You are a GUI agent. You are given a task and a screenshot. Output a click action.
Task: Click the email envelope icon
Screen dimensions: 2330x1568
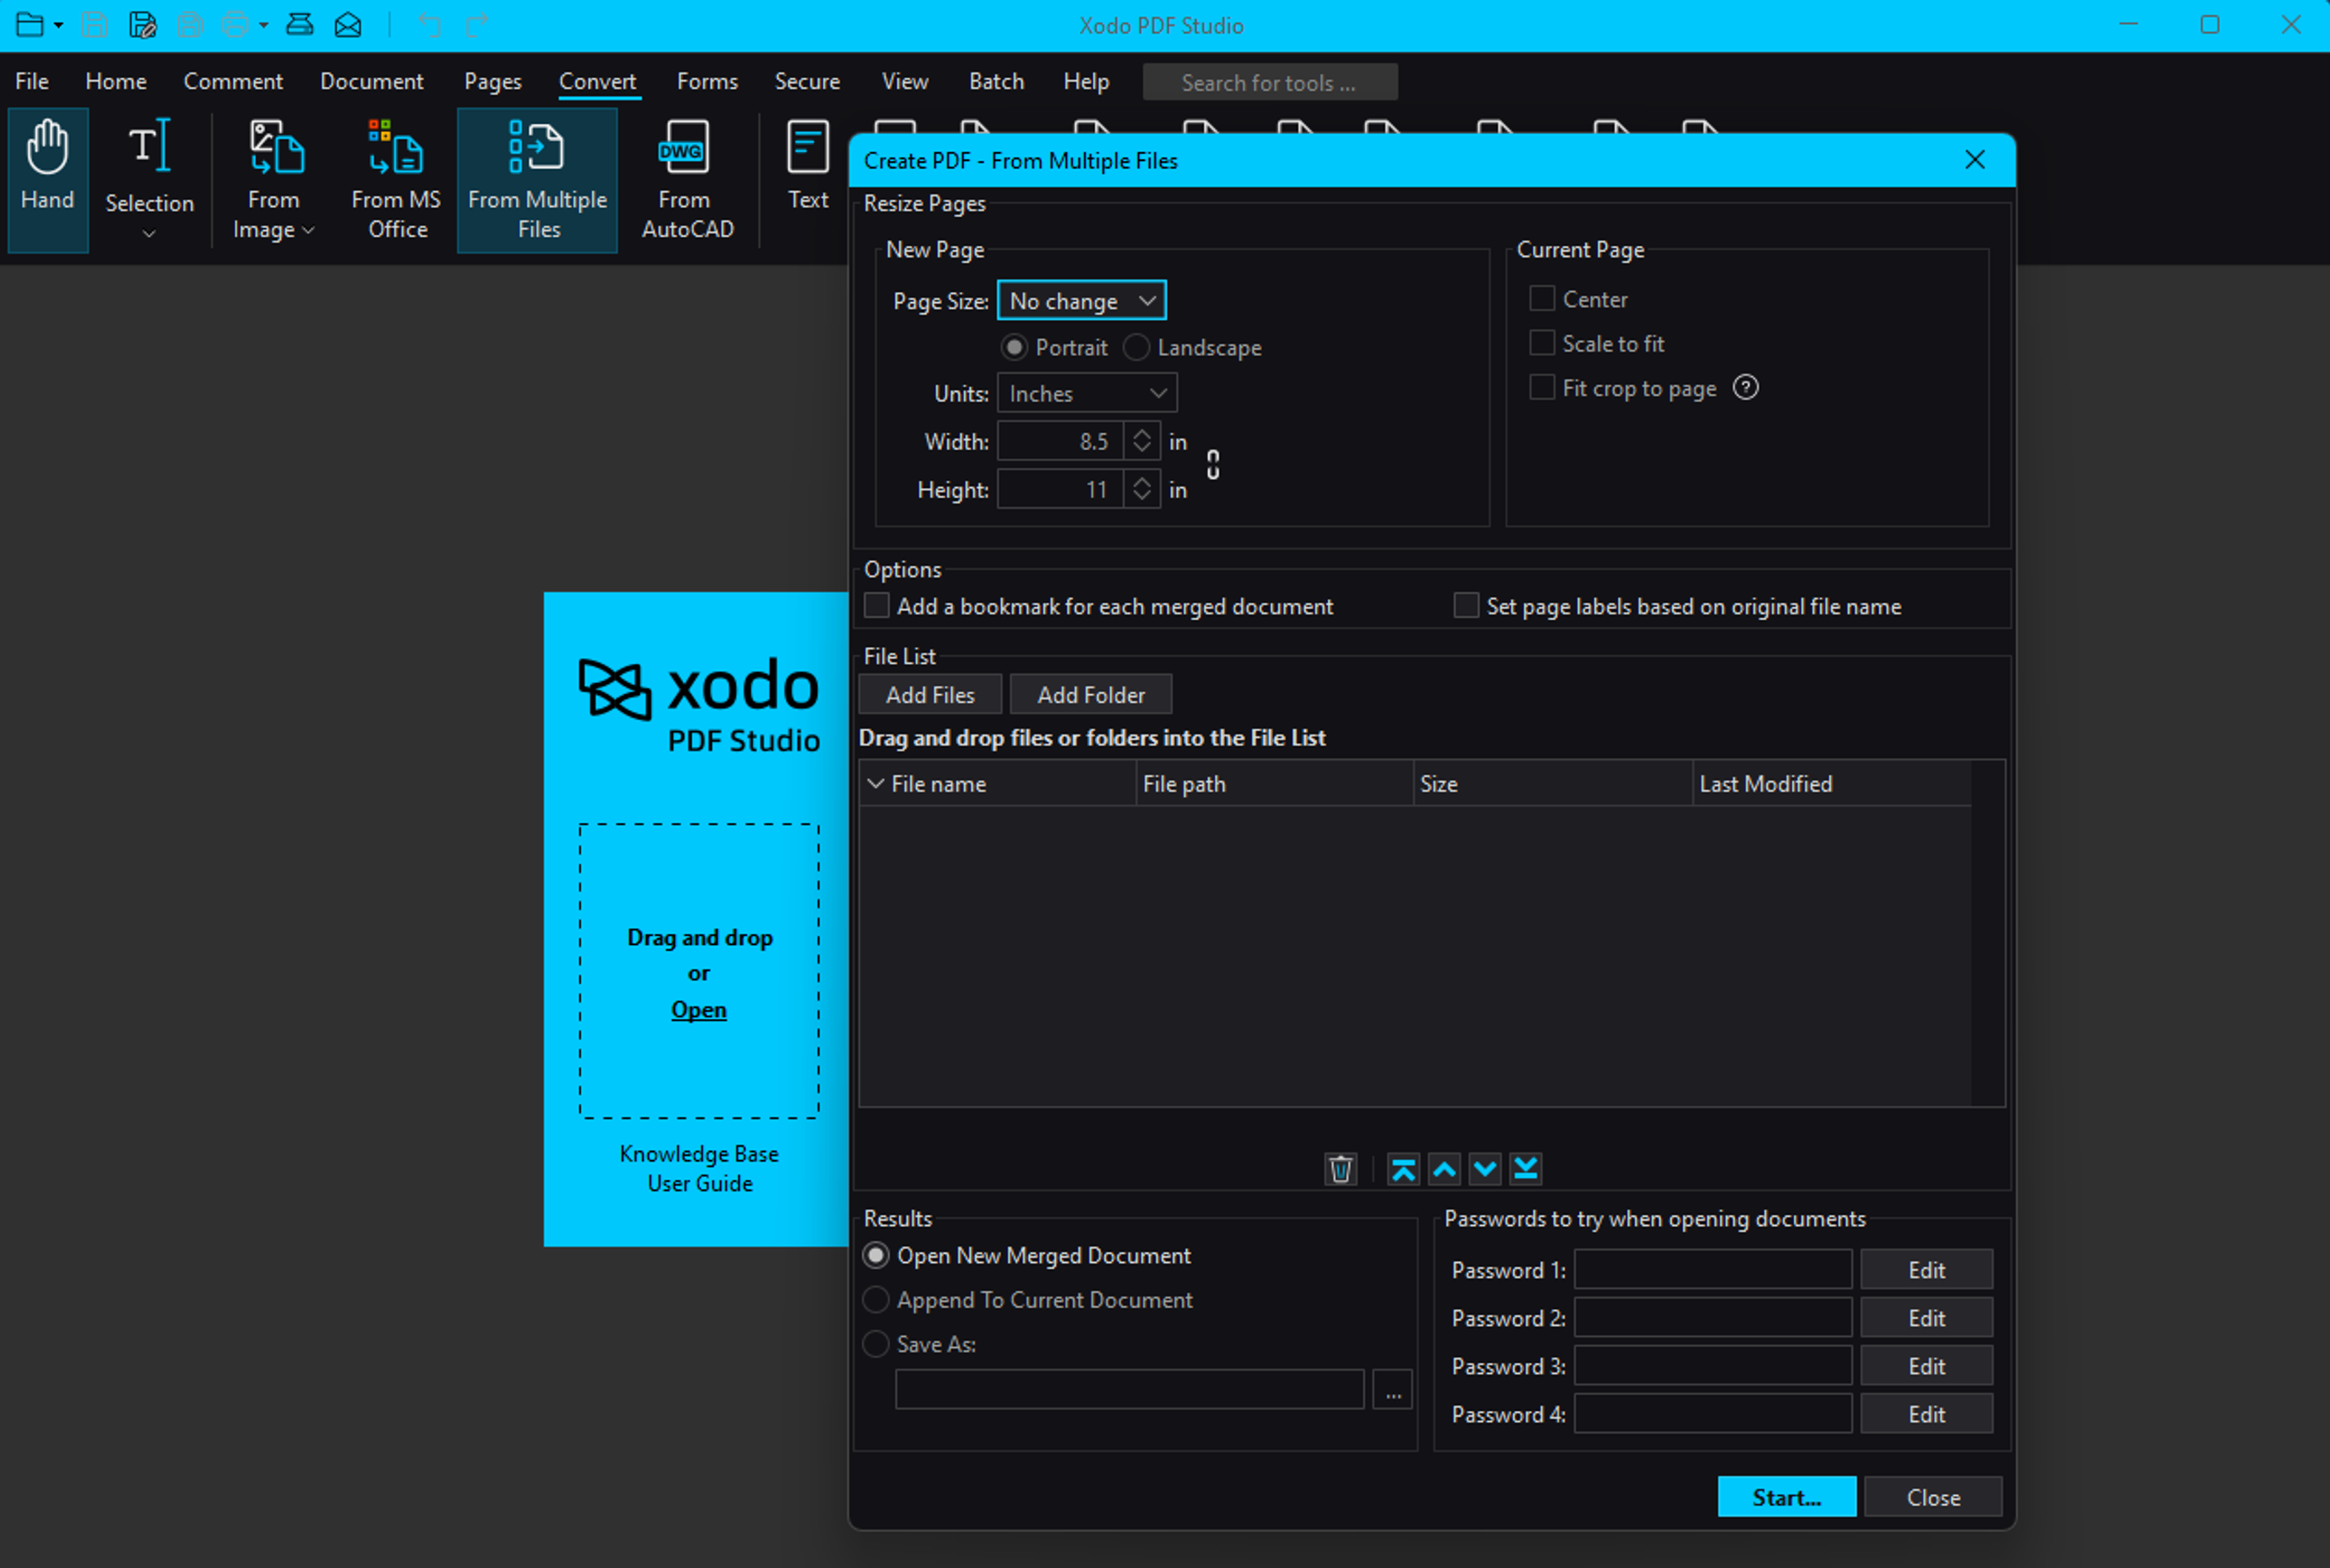pyautogui.click(x=348, y=25)
